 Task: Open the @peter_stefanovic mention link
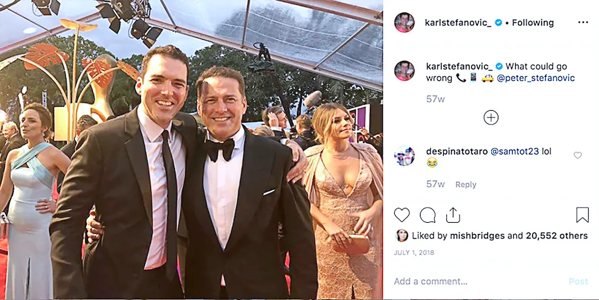coord(536,78)
